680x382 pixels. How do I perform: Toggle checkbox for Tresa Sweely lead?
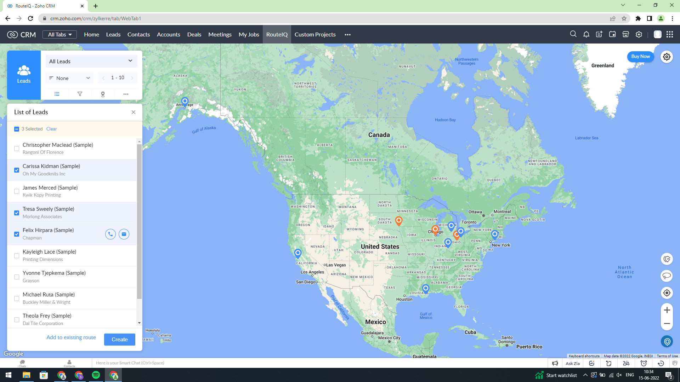[16, 213]
